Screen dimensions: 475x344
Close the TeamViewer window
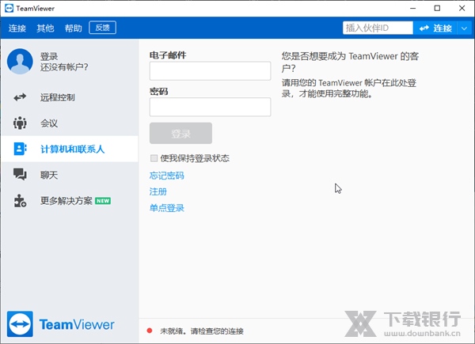tap(462, 8)
